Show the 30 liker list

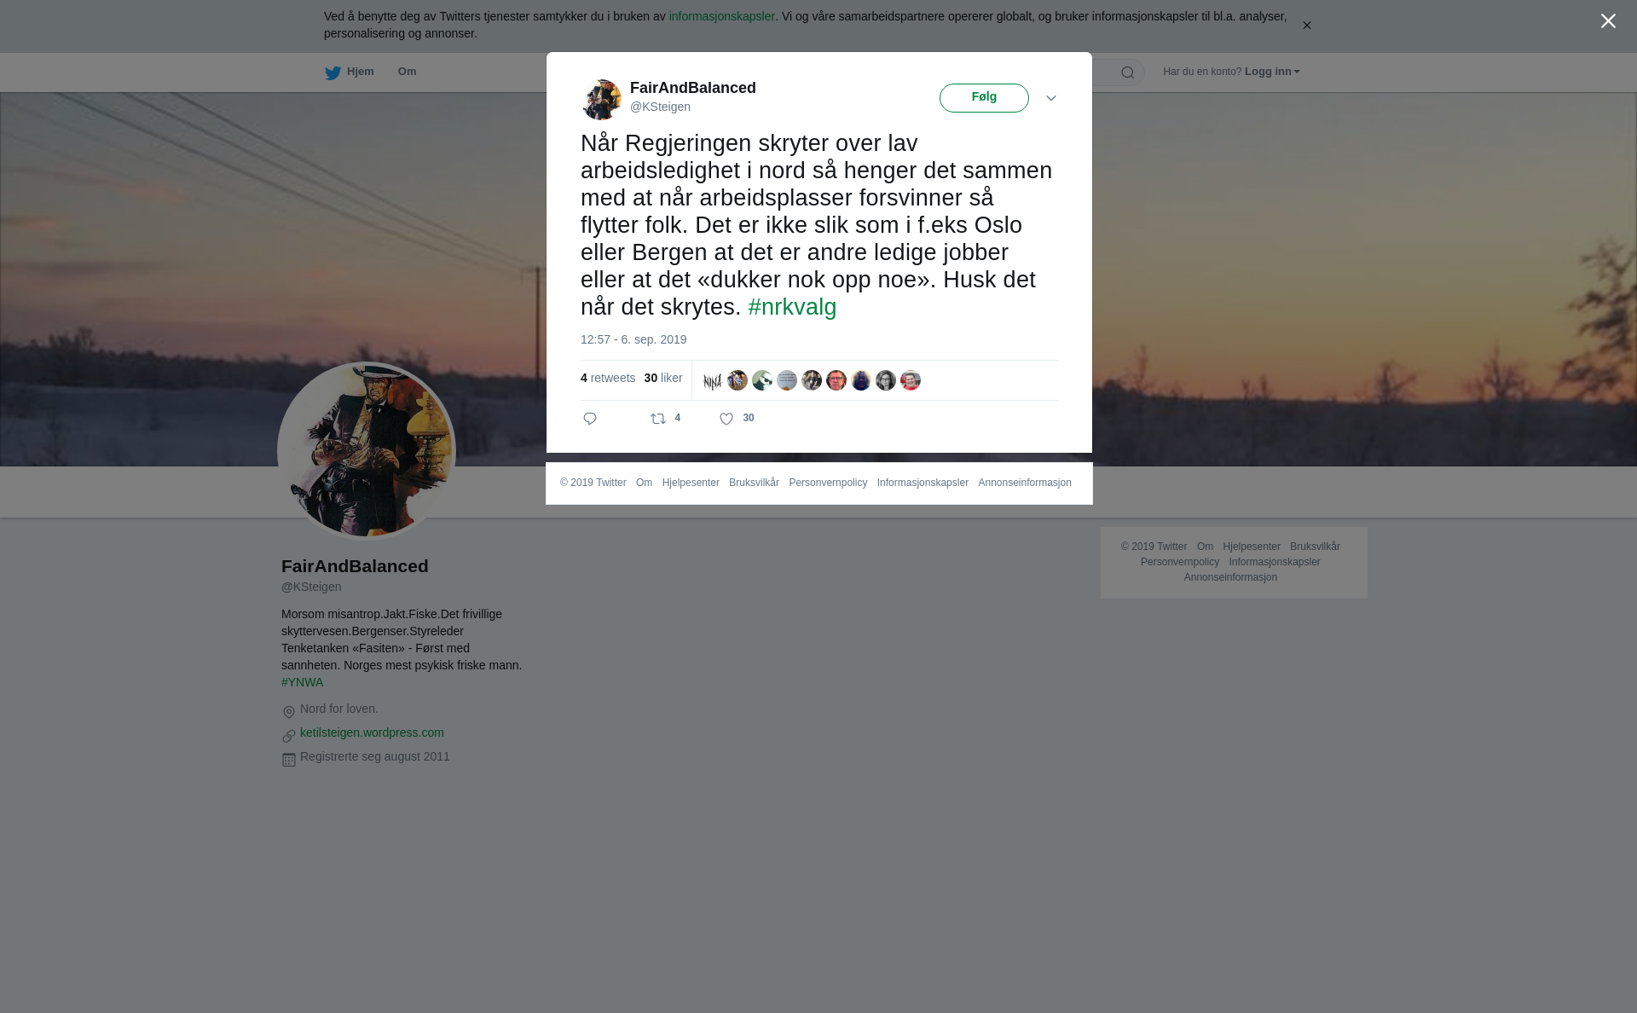point(663,378)
